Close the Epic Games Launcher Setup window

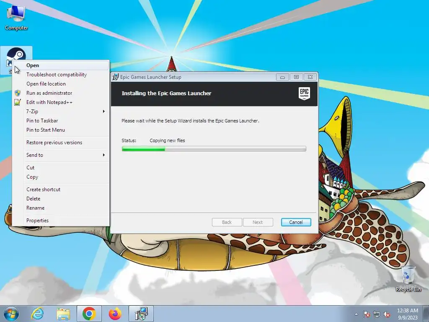310,77
